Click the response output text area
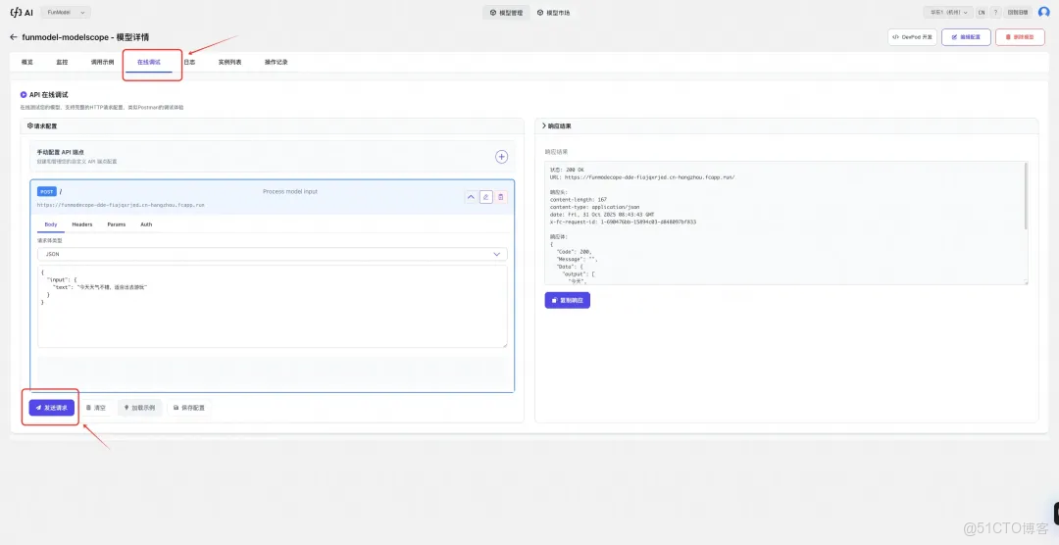Viewport: 1059px width, 545px height. 786,223
